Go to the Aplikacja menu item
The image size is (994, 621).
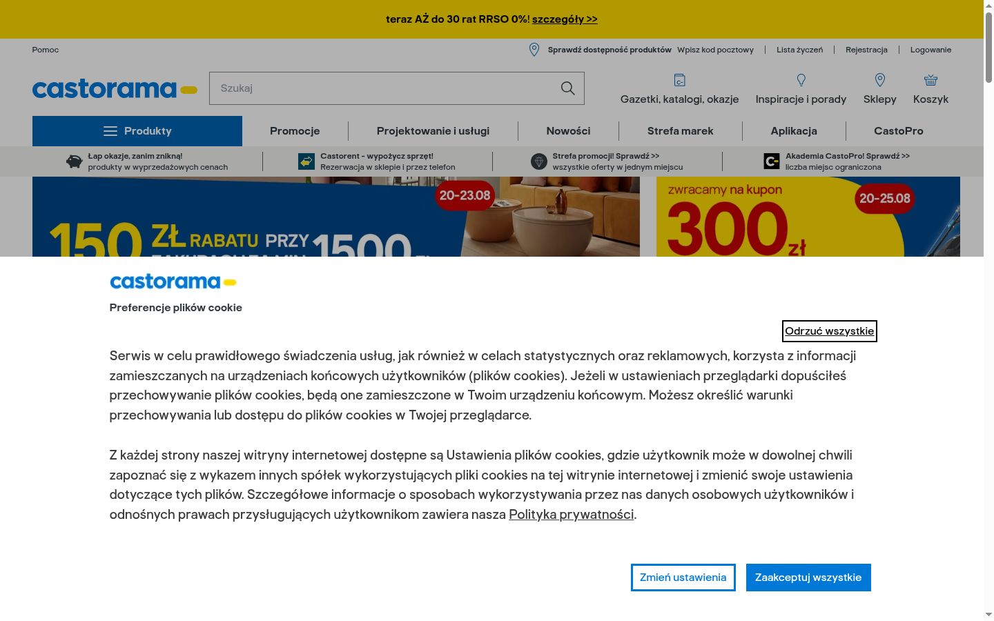point(794,131)
